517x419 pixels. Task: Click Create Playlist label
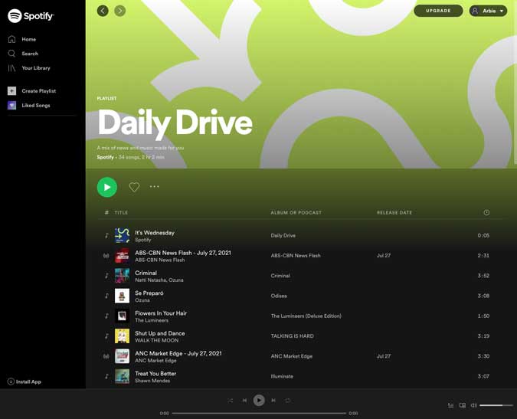point(39,91)
